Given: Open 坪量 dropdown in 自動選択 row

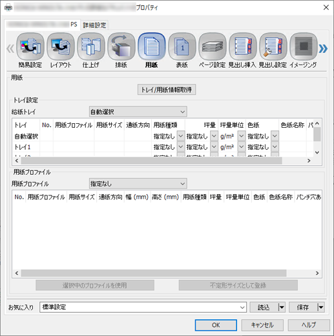Looking at the screenshot, I should pos(214,136).
